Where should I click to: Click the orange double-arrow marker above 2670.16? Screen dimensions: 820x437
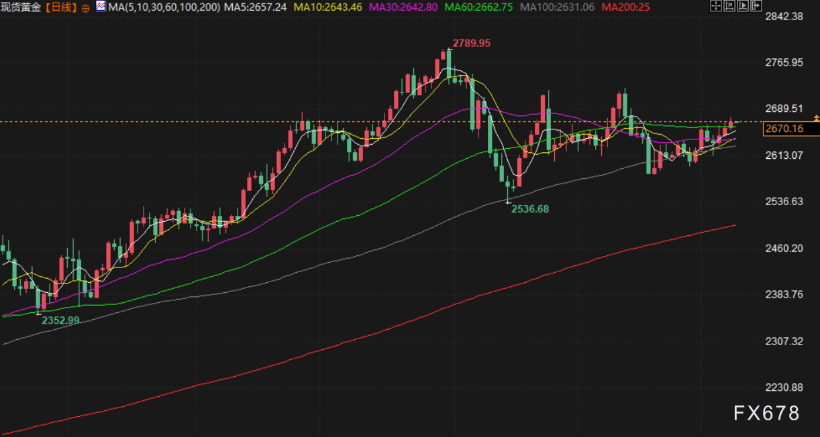[816, 118]
